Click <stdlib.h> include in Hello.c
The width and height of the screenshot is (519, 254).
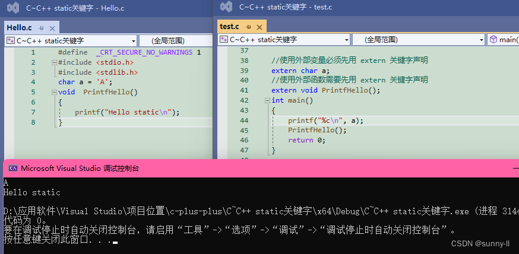pos(117,72)
